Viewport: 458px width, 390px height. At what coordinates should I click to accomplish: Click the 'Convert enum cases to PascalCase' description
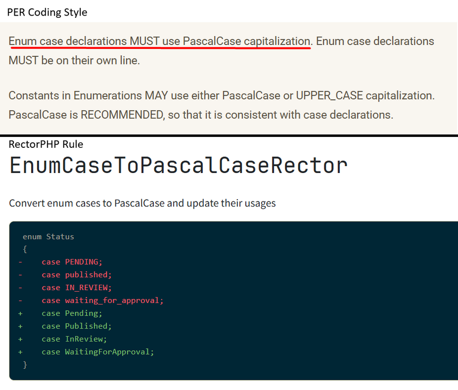[x=142, y=203]
